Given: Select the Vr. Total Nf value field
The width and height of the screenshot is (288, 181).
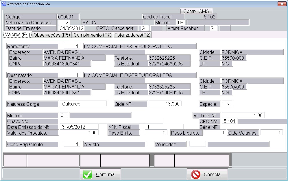Looking at the screenshot, I should [243, 115].
